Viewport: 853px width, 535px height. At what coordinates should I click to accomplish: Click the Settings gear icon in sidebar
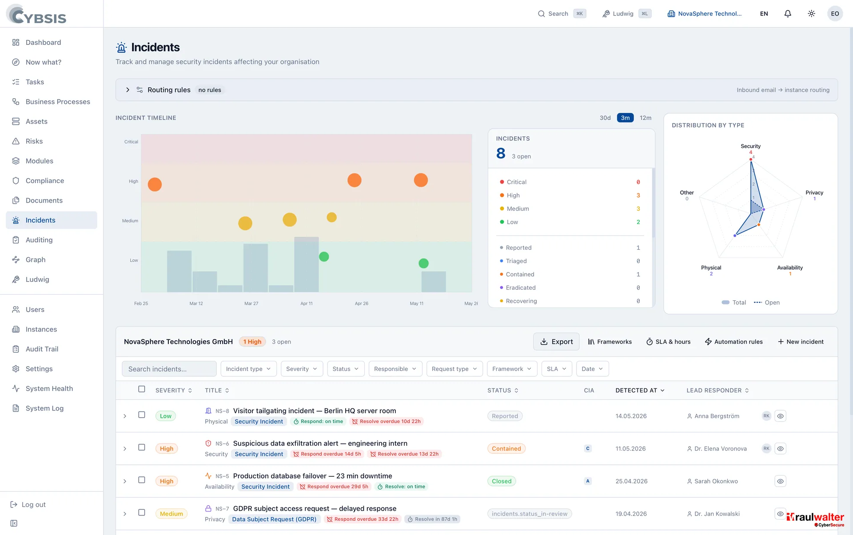(x=16, y=369)
